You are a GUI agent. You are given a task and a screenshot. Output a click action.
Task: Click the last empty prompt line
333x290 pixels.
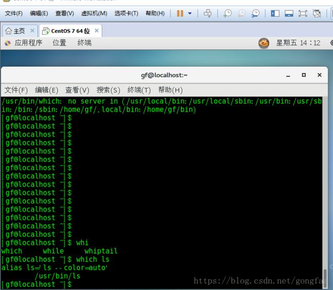[x=37, y=284]
